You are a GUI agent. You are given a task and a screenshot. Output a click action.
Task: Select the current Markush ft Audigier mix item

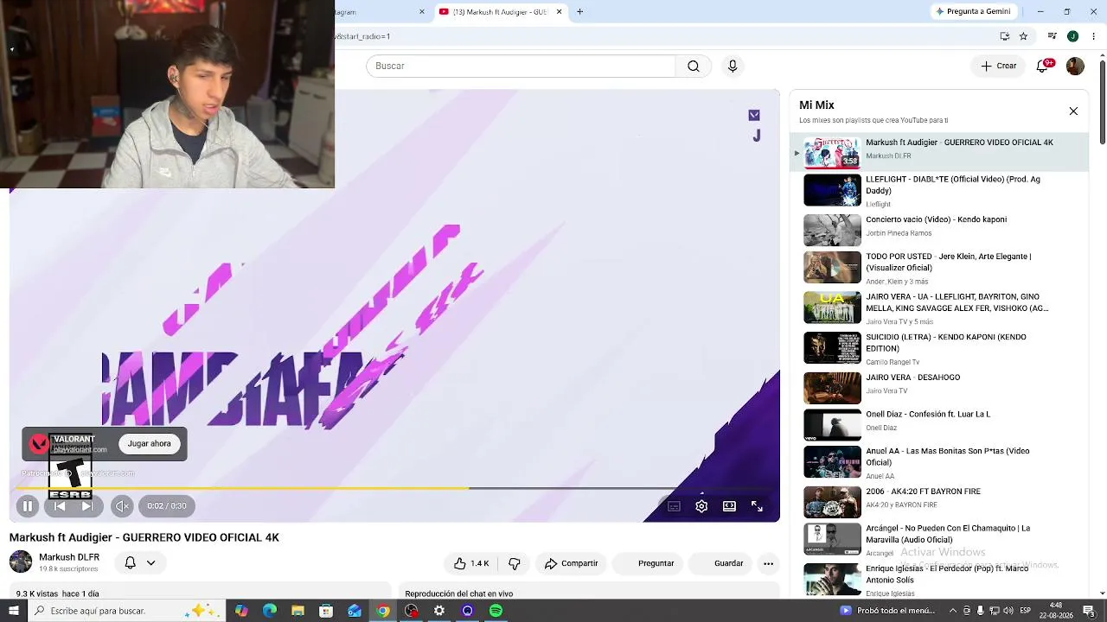point(938,152)
